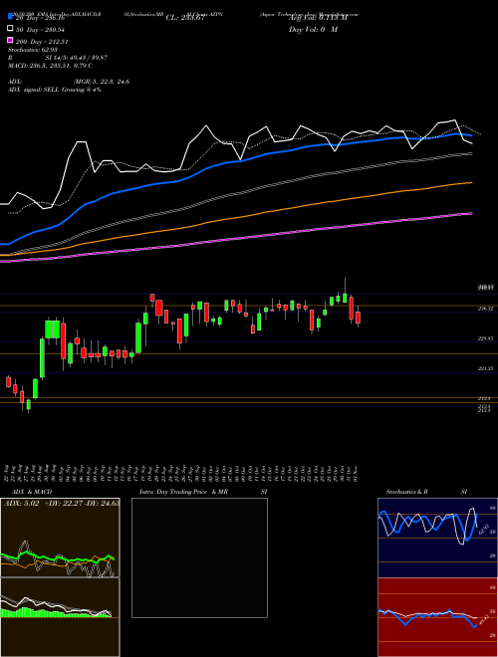
Task: Click the 'ADX & MACD' panel title
Action: (32, 492)
